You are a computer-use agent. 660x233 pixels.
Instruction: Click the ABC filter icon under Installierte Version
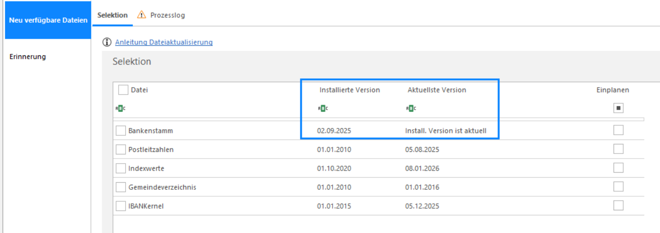pyautogui.click(x=322, y=108)
